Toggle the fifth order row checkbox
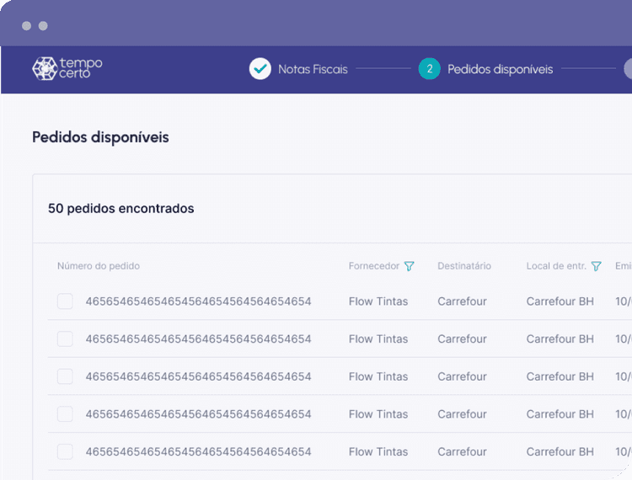Viewport: 632px width, 480px height. 65,452
